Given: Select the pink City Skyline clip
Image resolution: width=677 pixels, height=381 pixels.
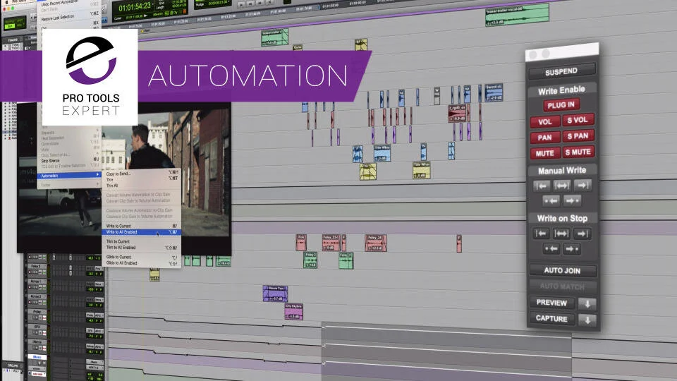Looking at the screenshot, I should tap(293, 311).
